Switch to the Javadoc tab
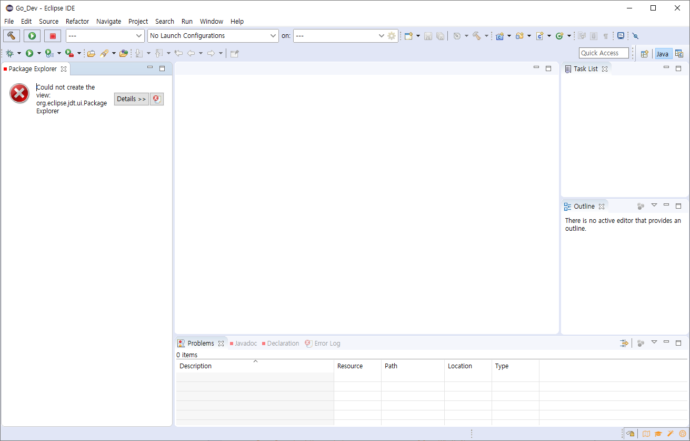The width and height of the screenshot is (690, 441). [243, 344]
